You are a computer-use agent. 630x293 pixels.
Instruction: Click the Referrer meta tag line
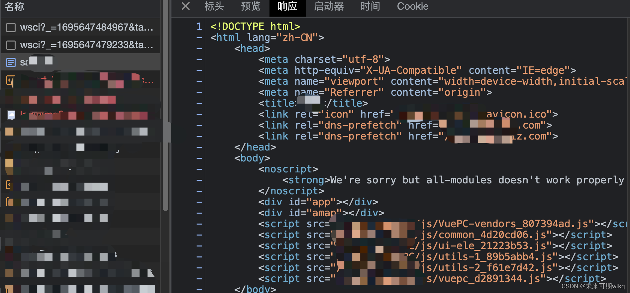pyautogui.click(x=375, y=92)
